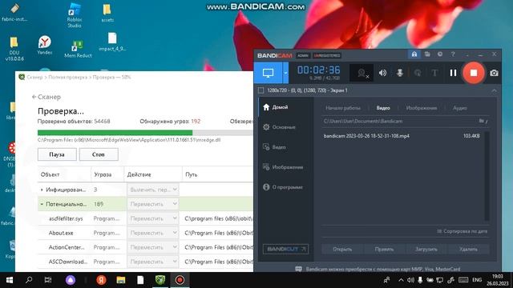Open the antivirus shield taskbar icon

pyautogui.click(x=160, y=280)
